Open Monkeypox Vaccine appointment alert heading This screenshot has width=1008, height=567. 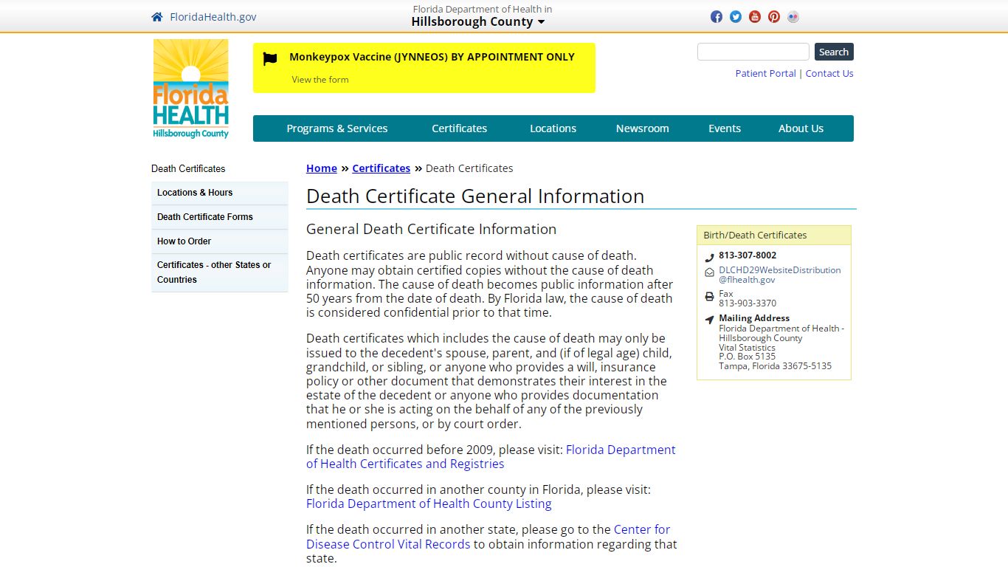(x=432, y=57)
